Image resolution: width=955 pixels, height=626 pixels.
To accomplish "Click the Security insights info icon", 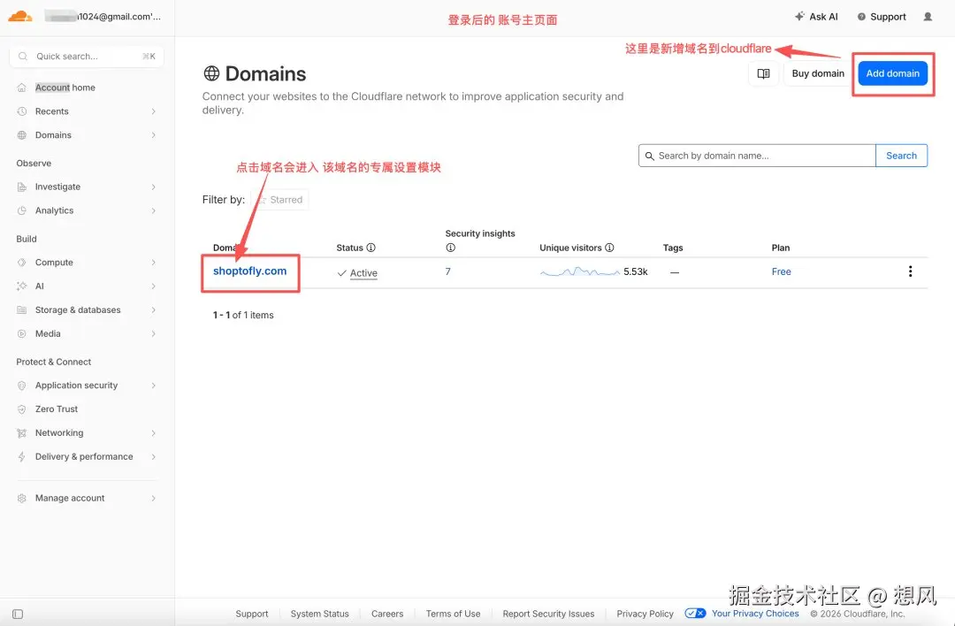I will (450, 248).
